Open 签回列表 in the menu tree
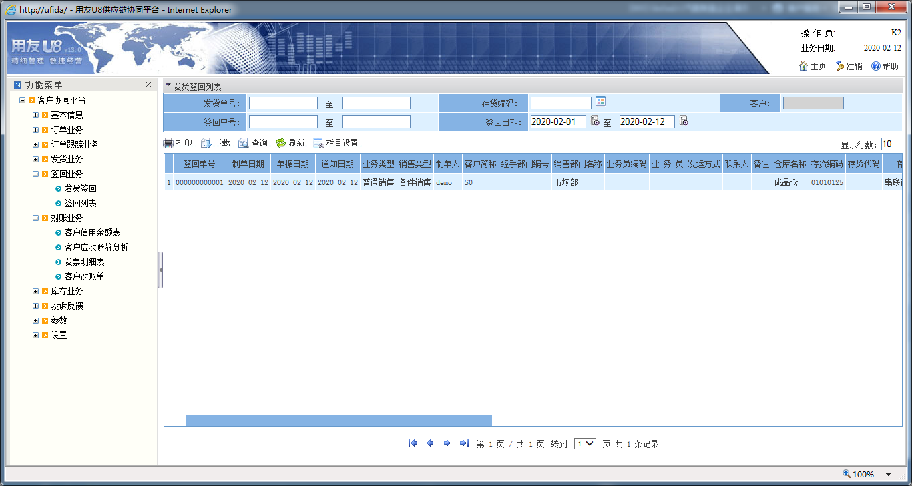This screenshot has width=912, height=486. click(80, 203)
